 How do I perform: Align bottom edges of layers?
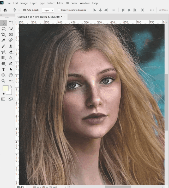click(135, 10)
